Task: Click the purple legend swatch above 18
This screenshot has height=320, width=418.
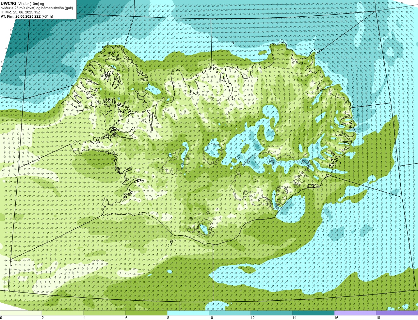Action: pos(397,313)
